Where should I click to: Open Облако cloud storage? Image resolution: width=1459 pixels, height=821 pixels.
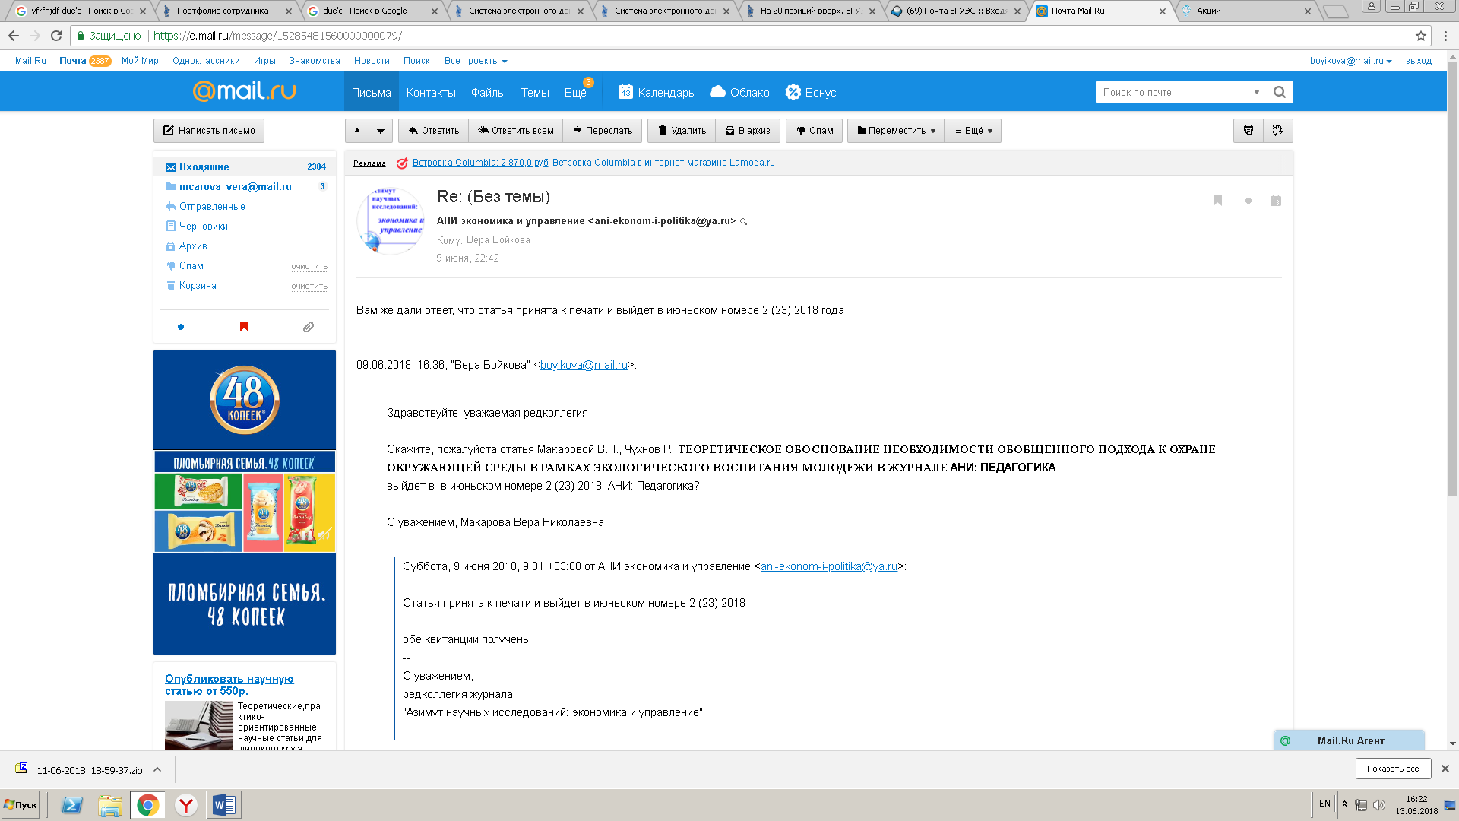pyautogui.click(x=739, y=92)
